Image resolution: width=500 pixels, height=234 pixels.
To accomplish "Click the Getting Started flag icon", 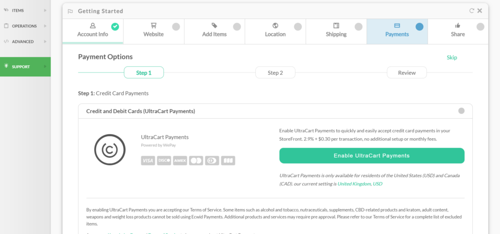I will [70, 11].
